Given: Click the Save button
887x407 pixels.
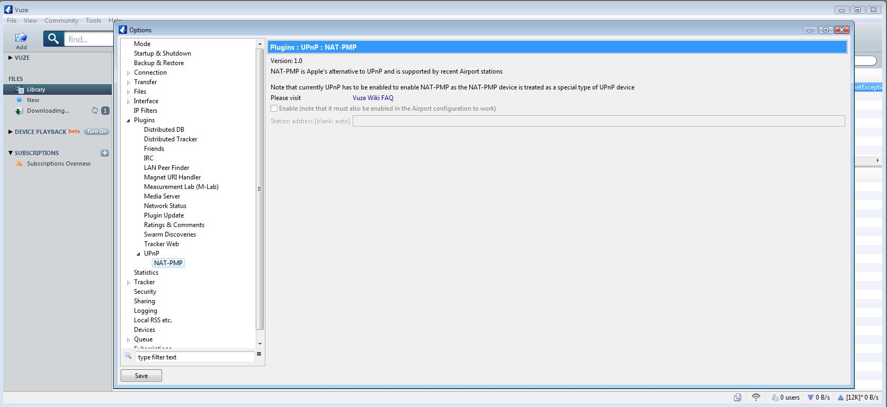Looking at the screenshot, I should (x=141, y=376).
